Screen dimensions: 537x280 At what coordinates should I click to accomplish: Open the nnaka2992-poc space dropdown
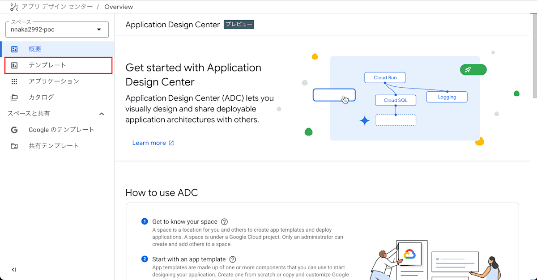57,30
